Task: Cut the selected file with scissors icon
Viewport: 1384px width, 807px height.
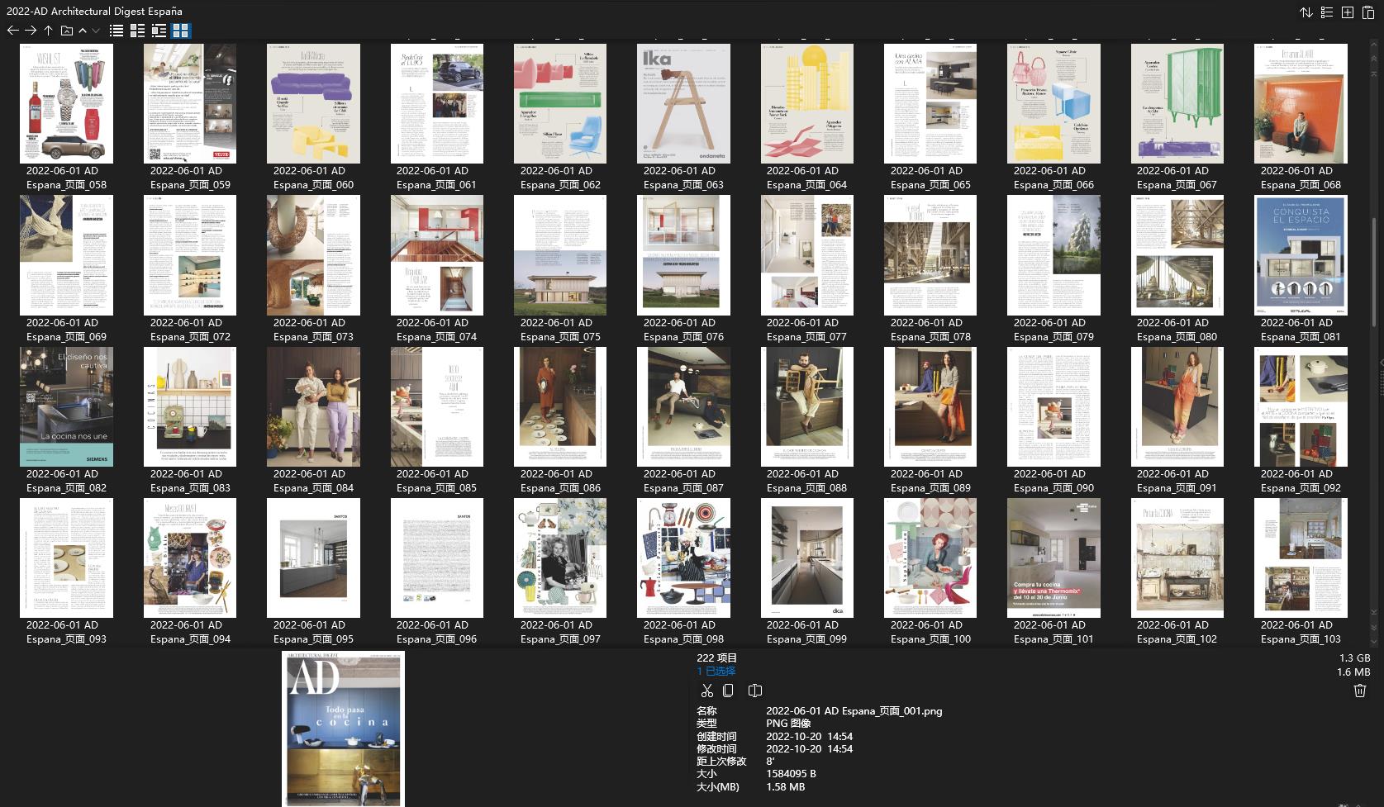Action: click(x=707, y=691)
